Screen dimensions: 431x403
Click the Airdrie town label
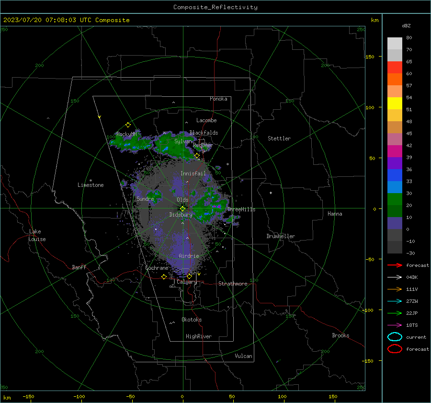189,256
